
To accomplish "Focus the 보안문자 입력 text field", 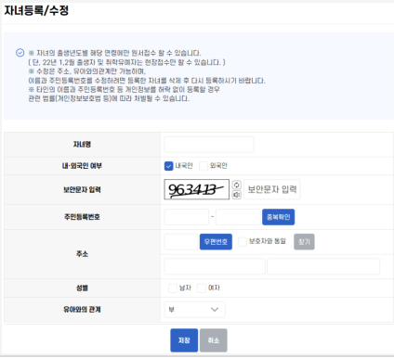I will (272, 189).
